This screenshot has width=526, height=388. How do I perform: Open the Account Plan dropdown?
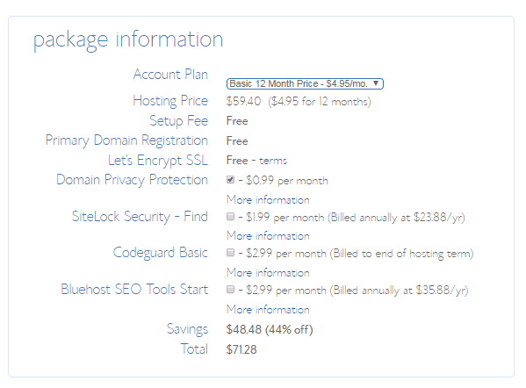click(x=305, y=83)
